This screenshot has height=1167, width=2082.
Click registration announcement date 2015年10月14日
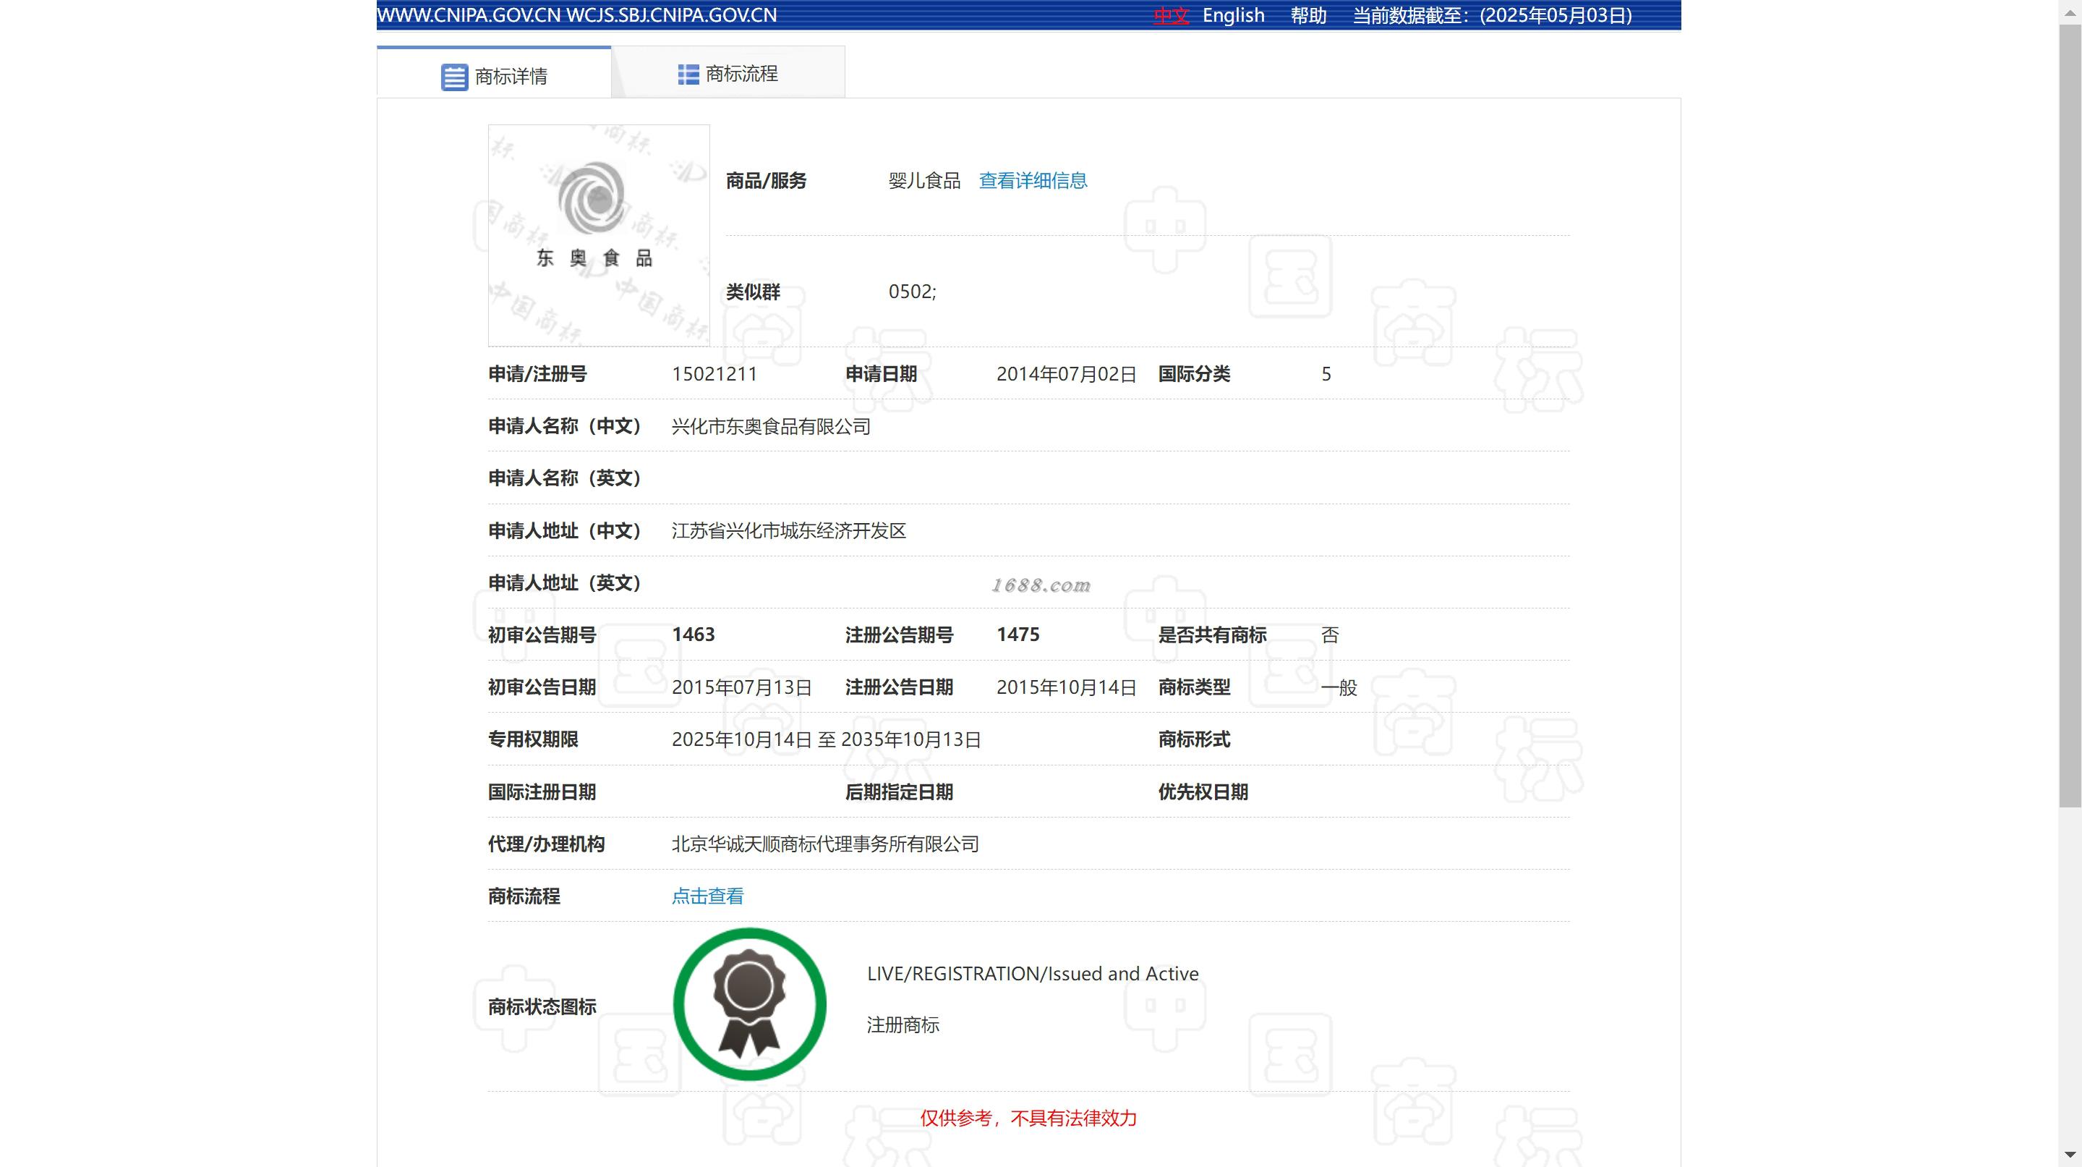point(1066,687)
